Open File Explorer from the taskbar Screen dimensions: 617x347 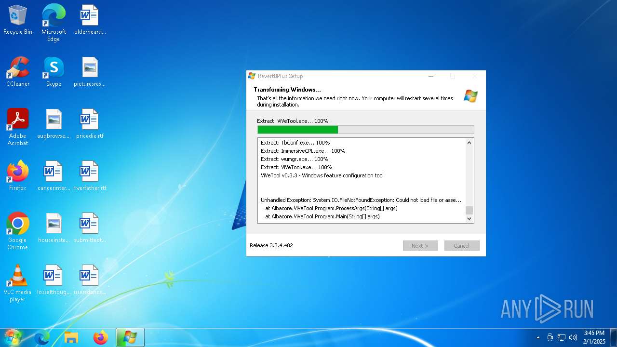coord(71,337)
